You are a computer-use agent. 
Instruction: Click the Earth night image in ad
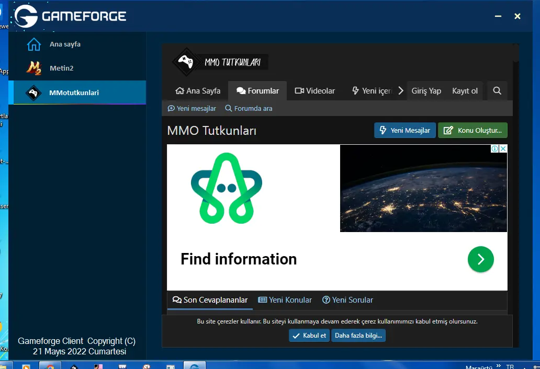point(423,188)
